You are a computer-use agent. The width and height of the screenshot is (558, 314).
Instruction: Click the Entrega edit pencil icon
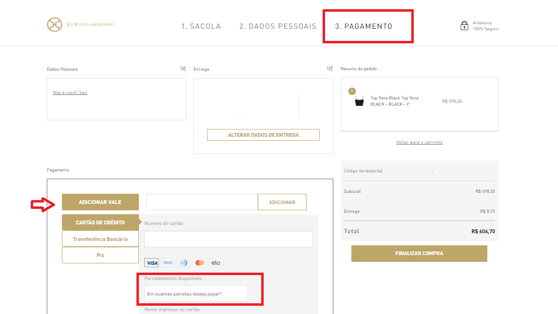[x=330, y=69]
